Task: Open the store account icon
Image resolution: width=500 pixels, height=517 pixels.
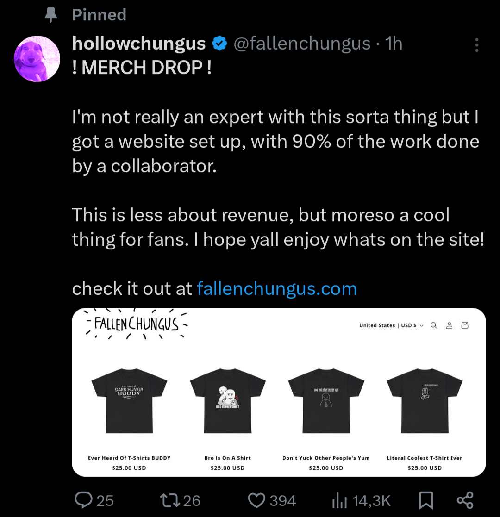Action: (449, 325)
